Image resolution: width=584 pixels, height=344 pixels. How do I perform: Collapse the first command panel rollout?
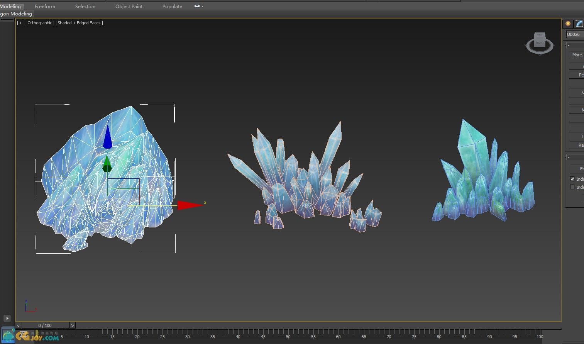pos(569,45)
